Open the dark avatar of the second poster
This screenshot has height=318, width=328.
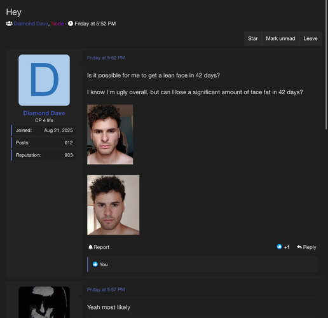coord(44,302)
